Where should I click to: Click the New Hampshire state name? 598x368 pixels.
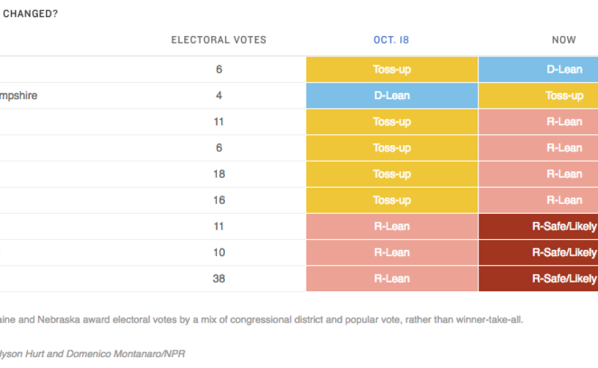[x=18, y=96]
